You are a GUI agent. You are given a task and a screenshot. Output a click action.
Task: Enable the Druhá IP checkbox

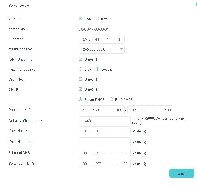[x=81, y=79]
